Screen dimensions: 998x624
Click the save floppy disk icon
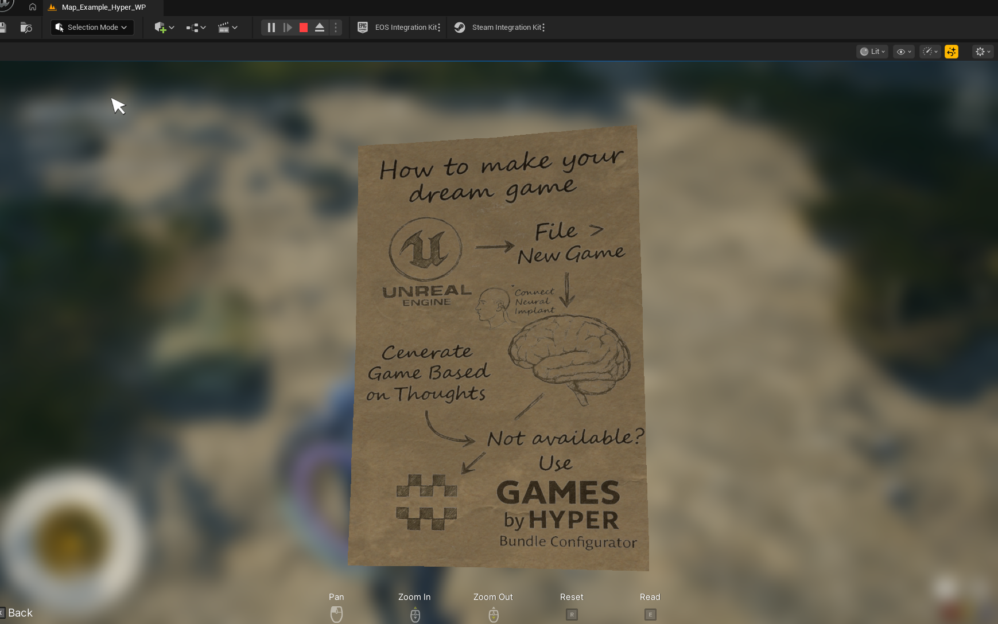tap(3, 27)
